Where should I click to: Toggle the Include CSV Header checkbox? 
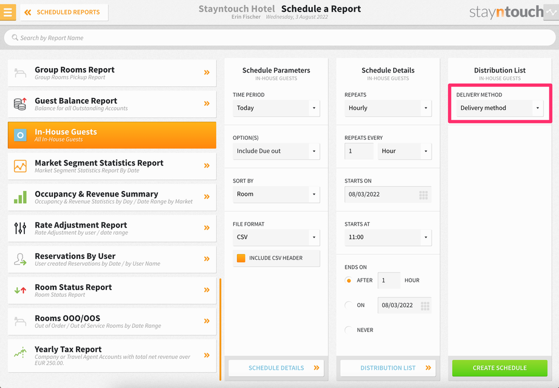click(x=241, y=258)
